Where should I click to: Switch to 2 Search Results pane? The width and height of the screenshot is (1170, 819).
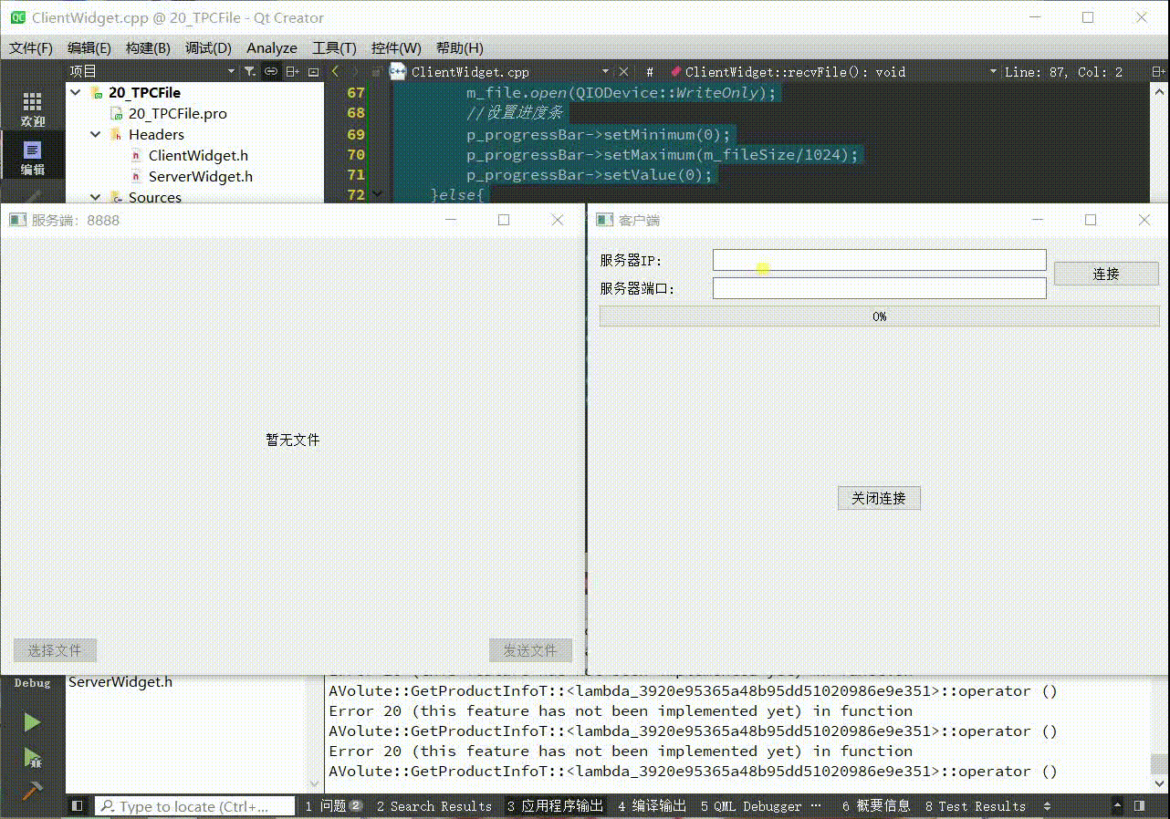[x=434, y=806]
